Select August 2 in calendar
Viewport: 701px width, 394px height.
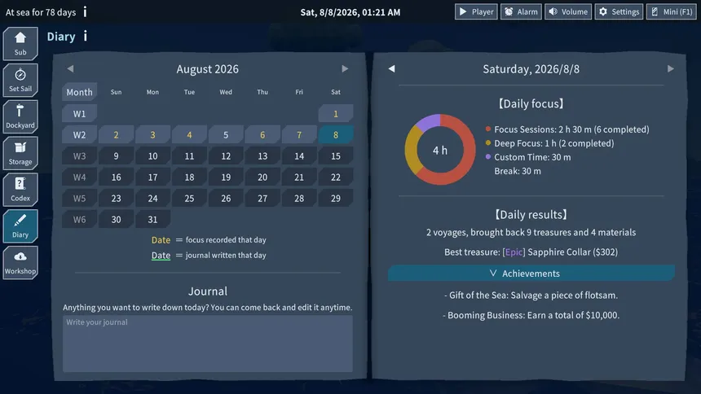pyautogui.click(x=116, y=135)
